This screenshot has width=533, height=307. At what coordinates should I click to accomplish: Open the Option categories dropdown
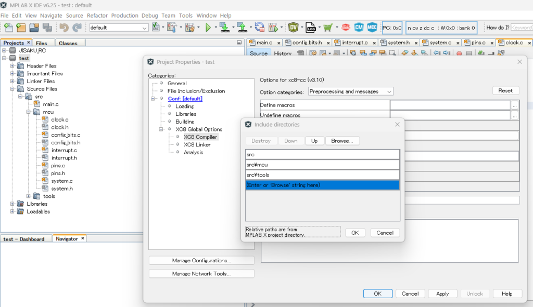coord(351,91)
